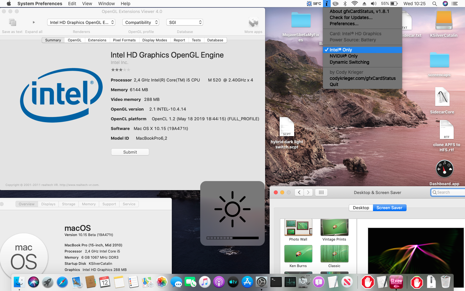This screenshot has height=291, width=465.
Task: Open Preferences… in gfxCardStatus menu
Action: point(362,24)
